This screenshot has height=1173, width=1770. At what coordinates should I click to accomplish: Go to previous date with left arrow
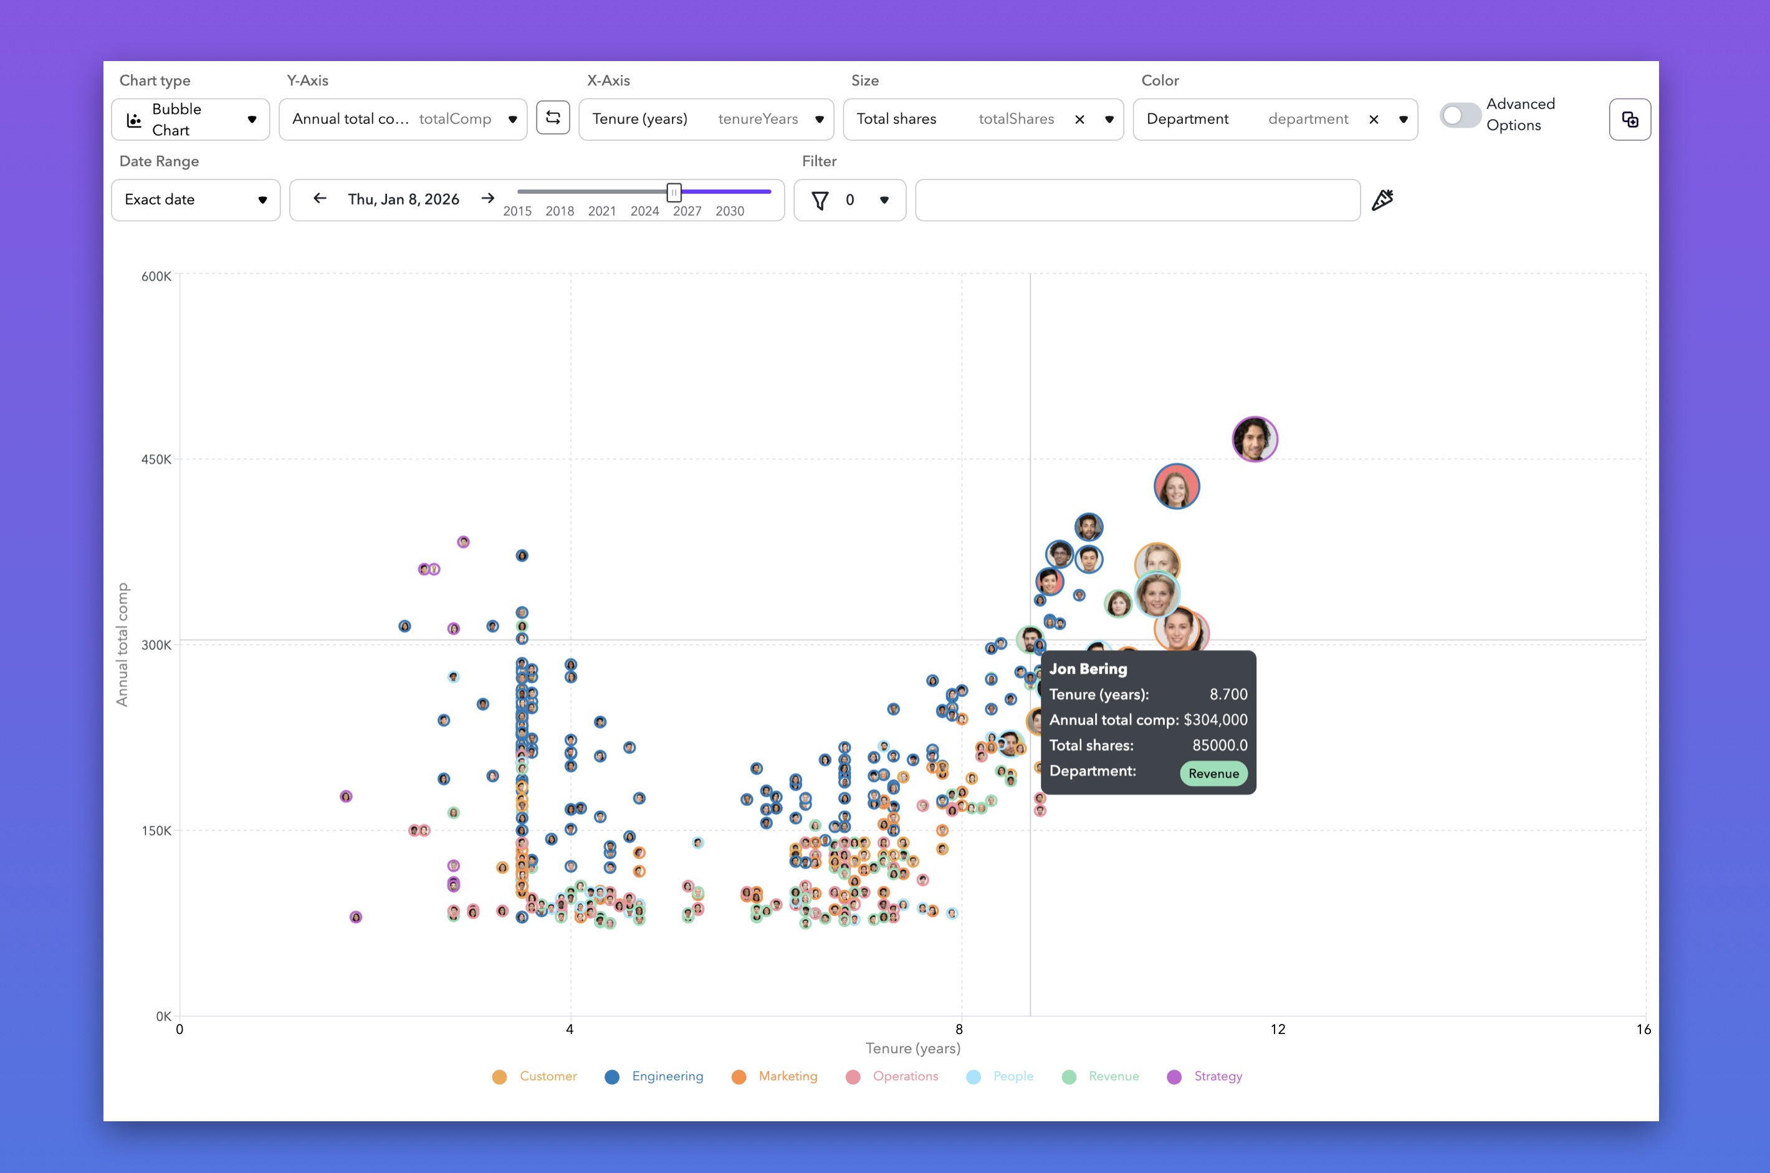pos(320,199)
